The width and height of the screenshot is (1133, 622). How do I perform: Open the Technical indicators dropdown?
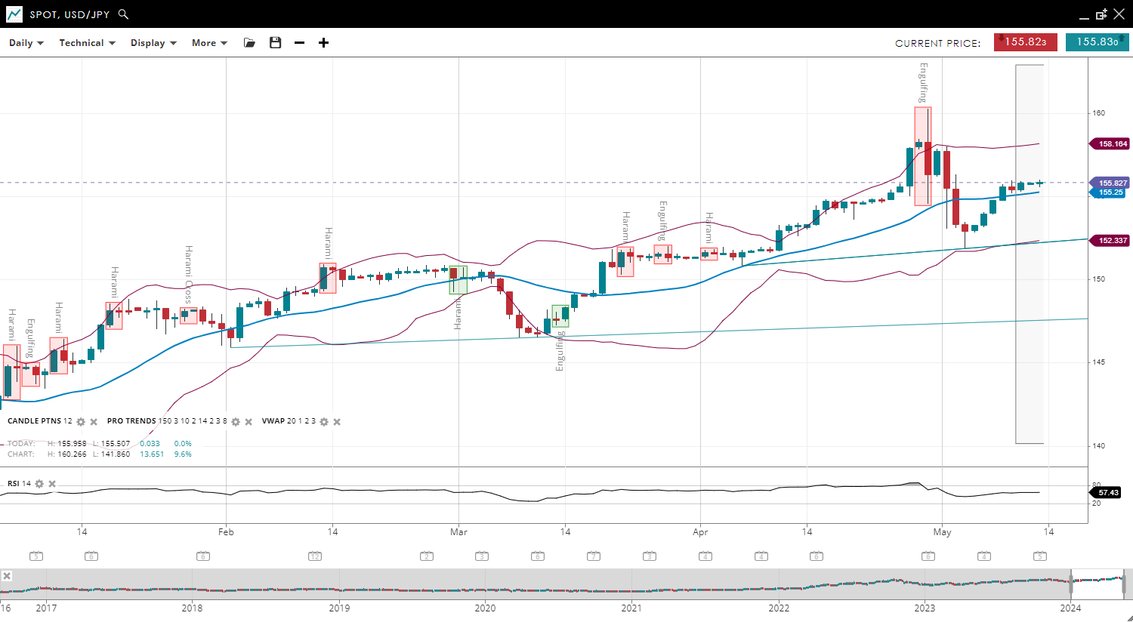[x=87, y=43]
